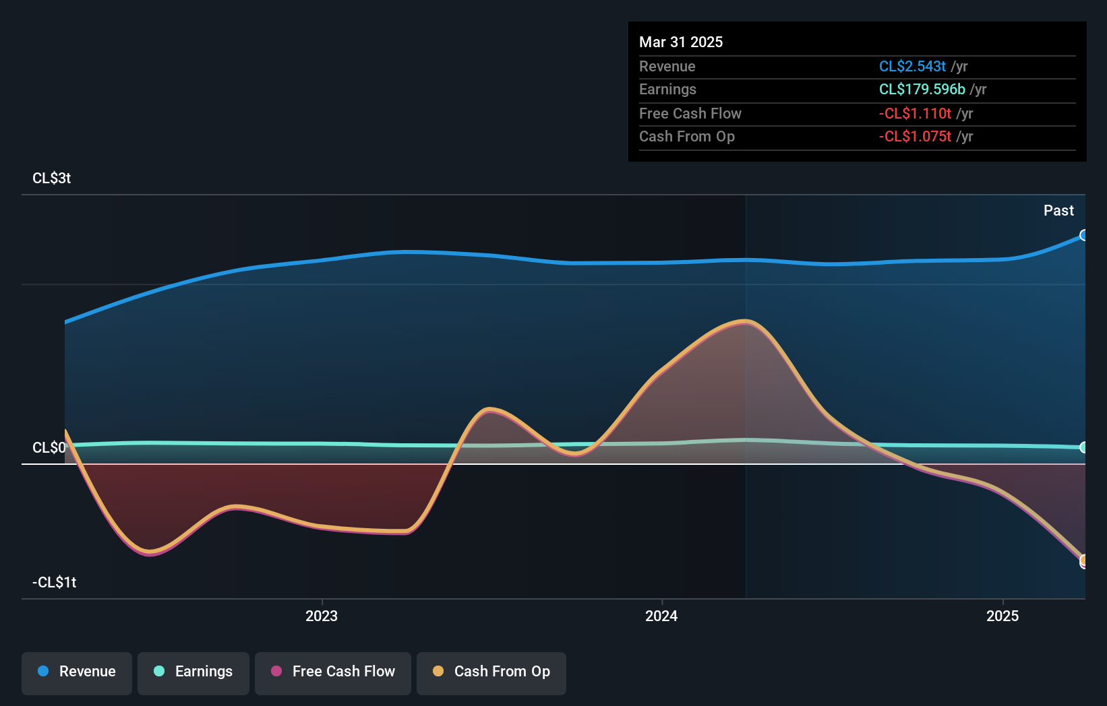Click the pink Free Cash Flow legend dot
The width and height of the screenshot is (1107, 706).
[276, 671]
